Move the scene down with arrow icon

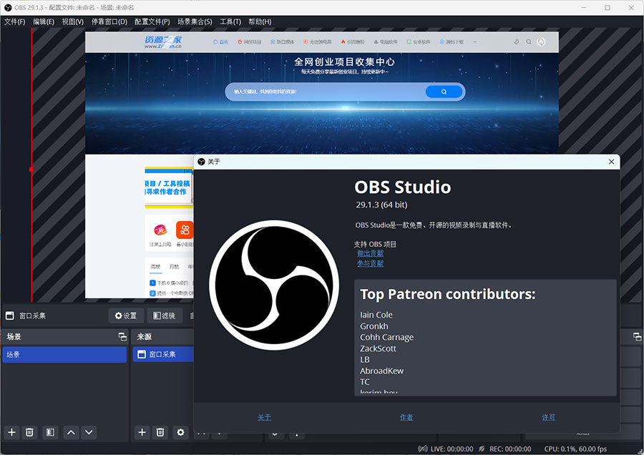(89, 432)
